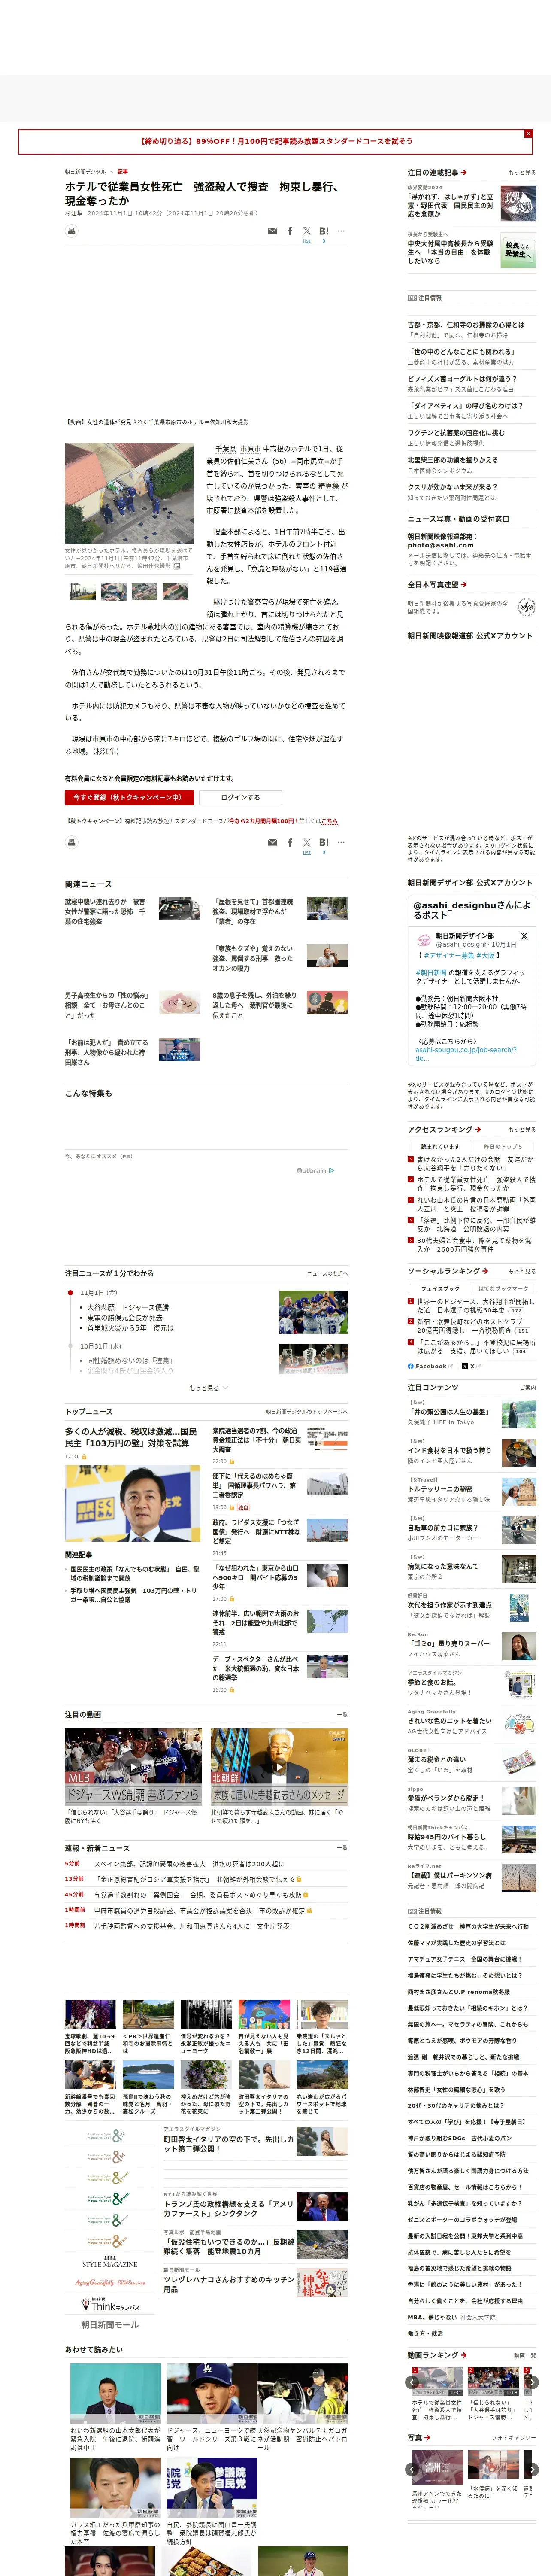Image resolution: width=551 pixels, height=2576 pixels.
Task: Open the asahi-sougou.co.jp job-search link
Action: [466, 1053]
